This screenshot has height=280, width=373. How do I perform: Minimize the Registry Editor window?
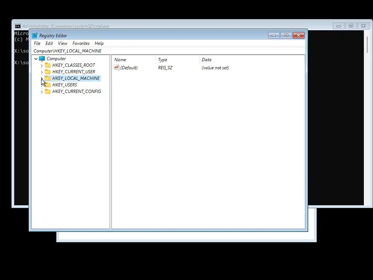[274, 35]
